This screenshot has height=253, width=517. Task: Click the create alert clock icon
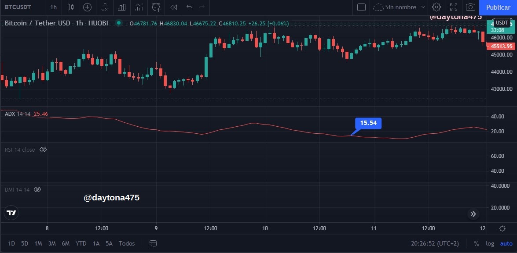click(x=156, y=7)
